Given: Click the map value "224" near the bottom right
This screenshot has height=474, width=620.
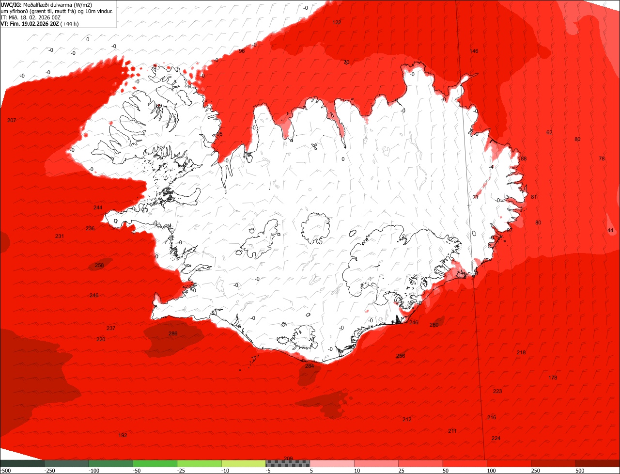Looking at the screenshot, I should [496, 438].
